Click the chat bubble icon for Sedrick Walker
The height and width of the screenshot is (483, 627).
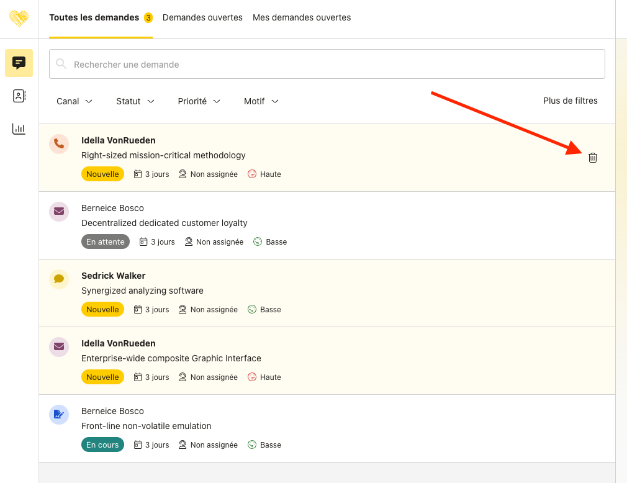59,279
